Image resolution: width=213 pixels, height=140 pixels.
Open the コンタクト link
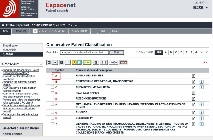pyautogui.click(x=201, y=3)
